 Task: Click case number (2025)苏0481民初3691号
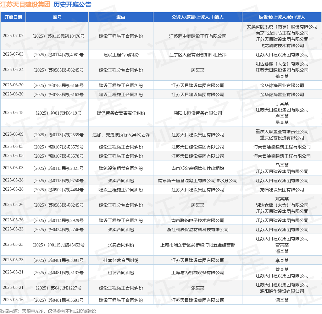pos(58,300)
